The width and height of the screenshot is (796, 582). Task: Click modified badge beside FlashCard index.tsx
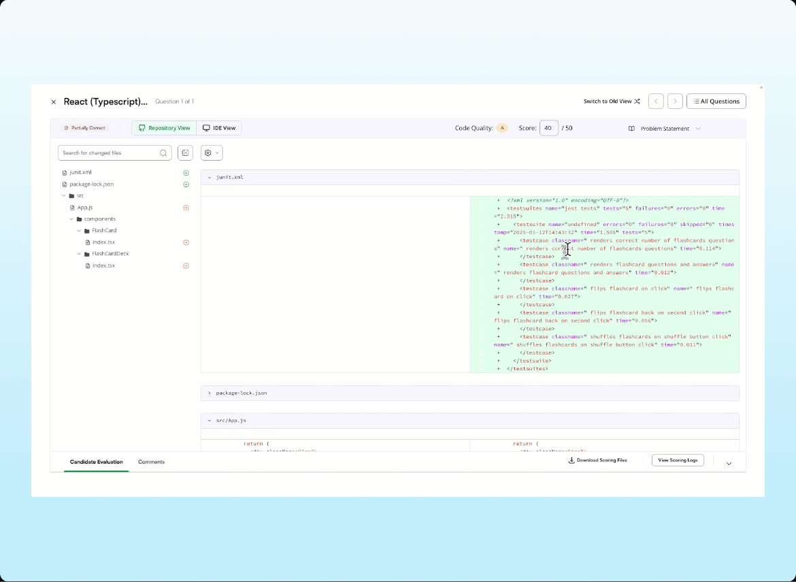[x=186, y=243]
